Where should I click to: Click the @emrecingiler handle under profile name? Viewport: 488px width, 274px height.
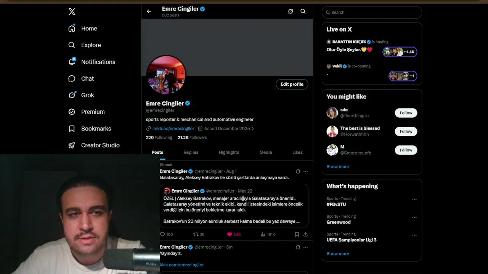click(160, 110)
